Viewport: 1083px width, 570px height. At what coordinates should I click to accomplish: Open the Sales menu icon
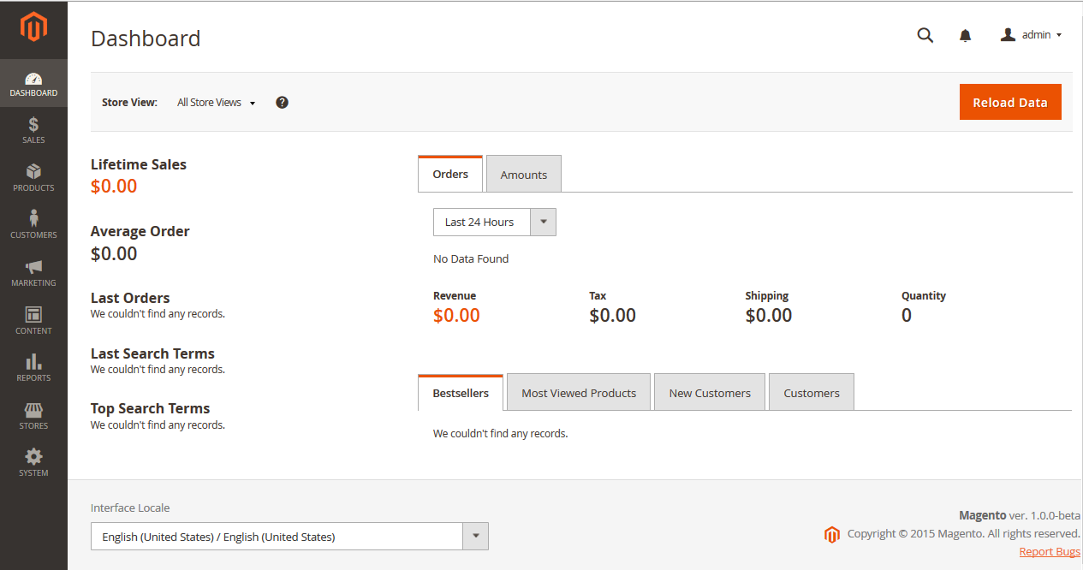pyautogui.click(x=33, y=125)
